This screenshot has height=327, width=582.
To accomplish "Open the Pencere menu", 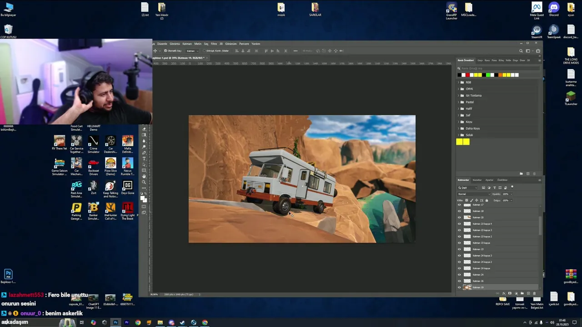I will (x=244, y=44).
